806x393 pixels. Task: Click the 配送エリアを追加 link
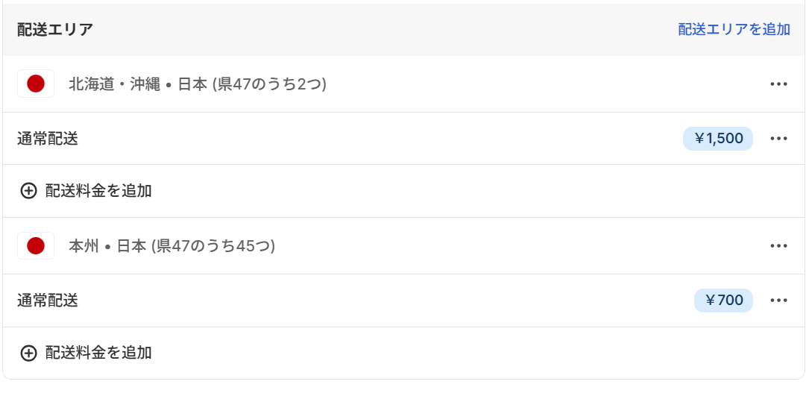pyautogui.click(x=734, y=29)
